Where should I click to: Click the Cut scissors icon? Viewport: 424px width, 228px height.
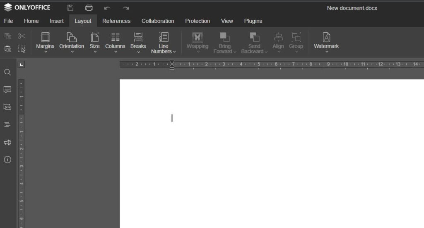(x=22, y=36)
